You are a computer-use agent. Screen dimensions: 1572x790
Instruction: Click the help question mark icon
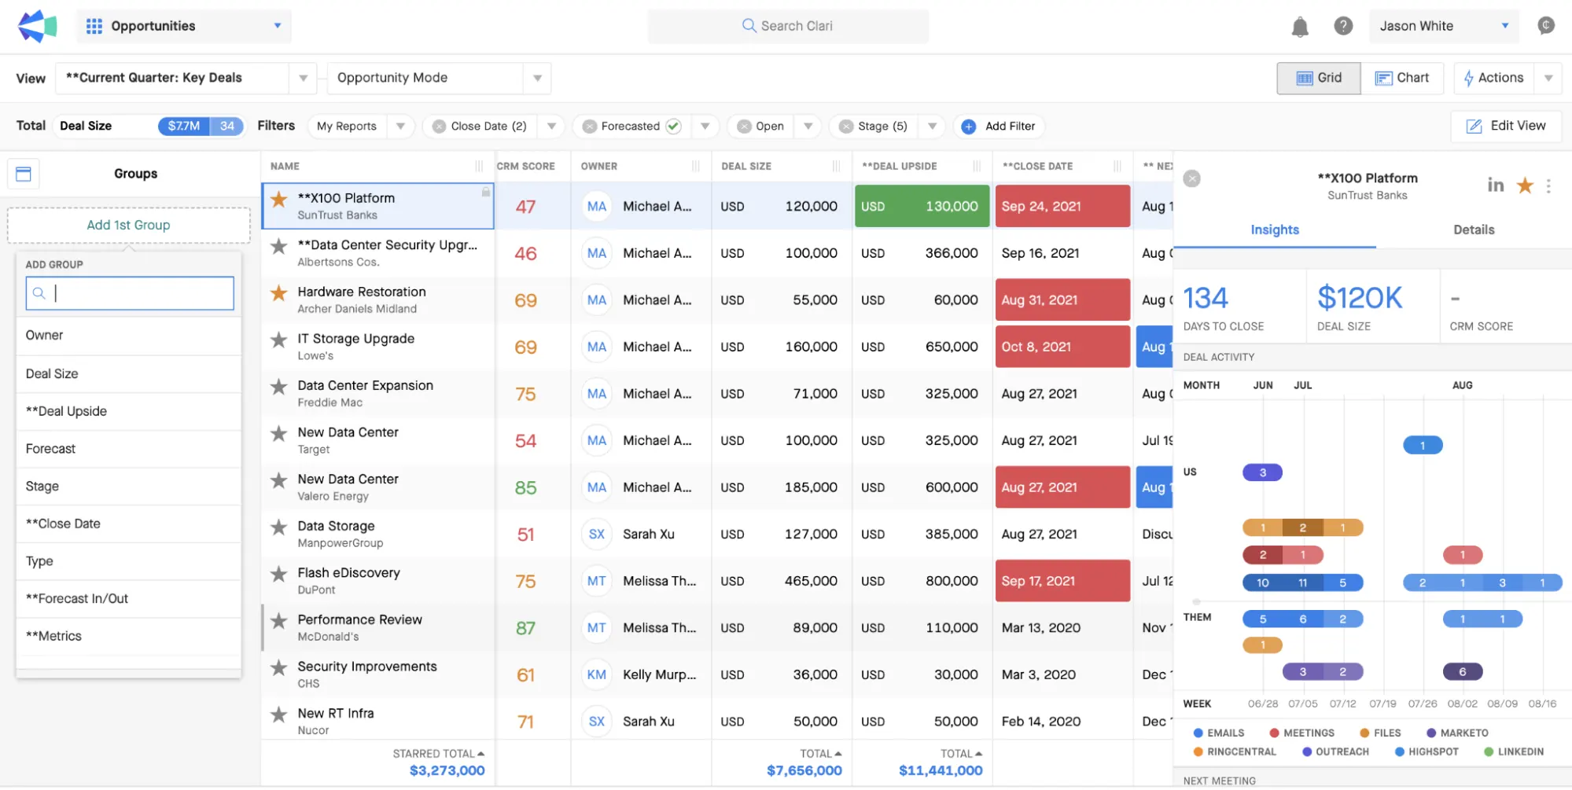[x=1343, y=26]
